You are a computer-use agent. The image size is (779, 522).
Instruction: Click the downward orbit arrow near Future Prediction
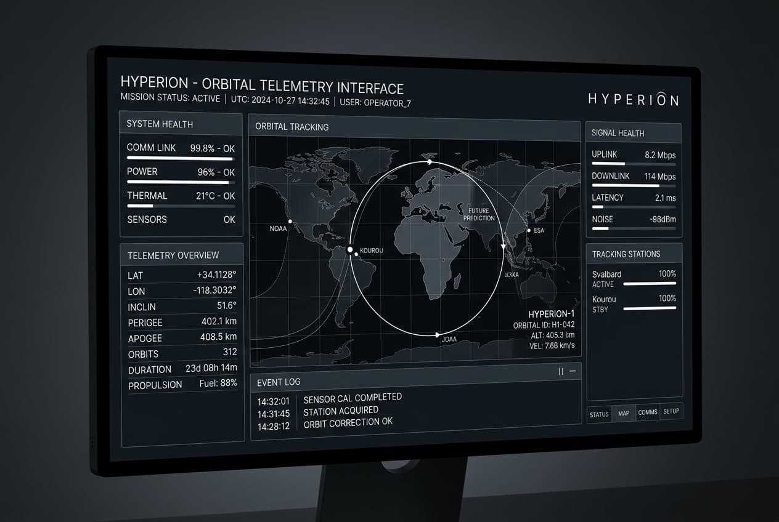click(x=504, y=246)
